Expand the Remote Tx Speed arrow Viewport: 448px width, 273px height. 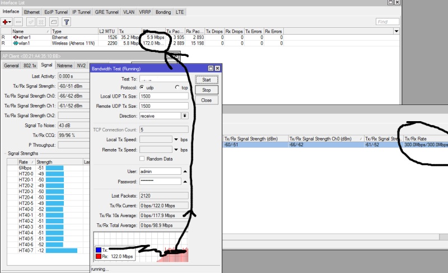[x=176, y=150]
